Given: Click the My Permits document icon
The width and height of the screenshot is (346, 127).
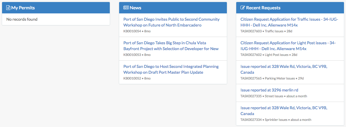Looking at the screenshot, I should 8,8.
